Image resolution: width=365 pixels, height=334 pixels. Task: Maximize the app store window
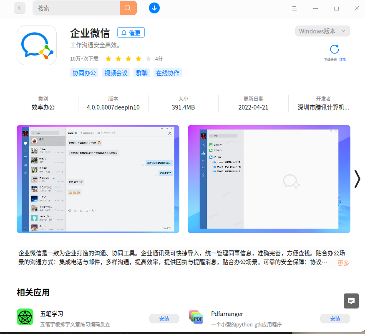pos(336,8)
